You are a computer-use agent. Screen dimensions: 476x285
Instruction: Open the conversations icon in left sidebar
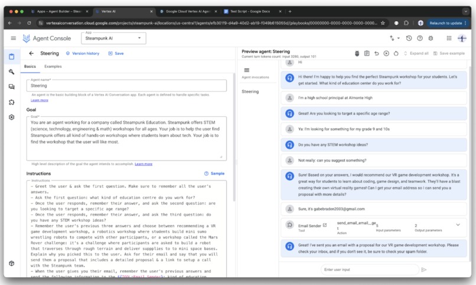tap(12, 87)
